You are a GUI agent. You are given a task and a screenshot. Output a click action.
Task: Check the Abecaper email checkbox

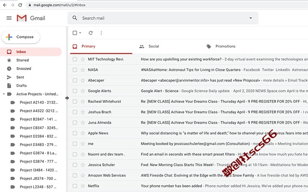(75, 80)
